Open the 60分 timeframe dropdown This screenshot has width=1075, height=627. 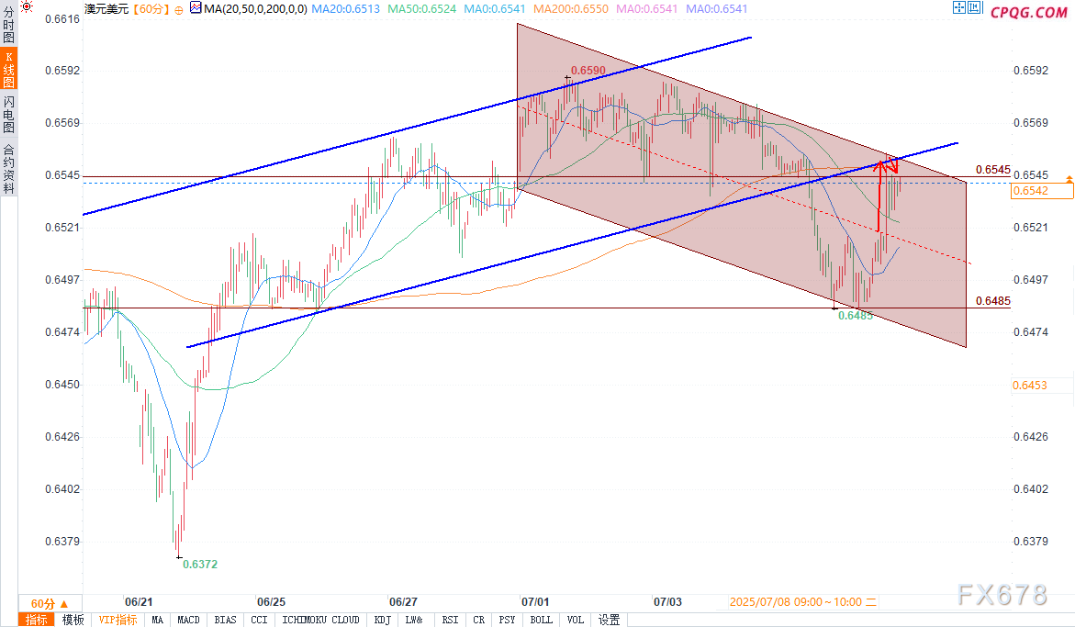[x=43, y=603]
